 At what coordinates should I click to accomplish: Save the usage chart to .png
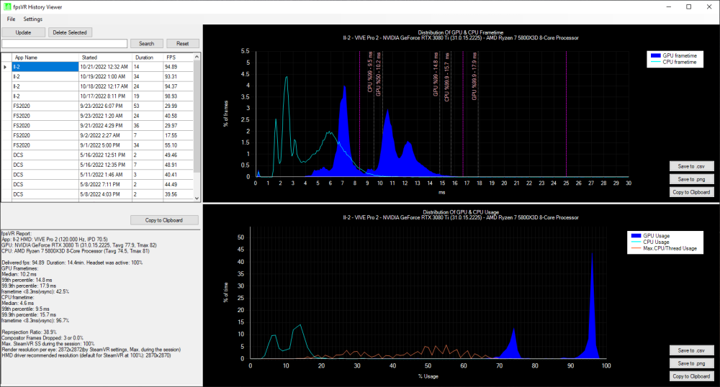tap(690, 363)
